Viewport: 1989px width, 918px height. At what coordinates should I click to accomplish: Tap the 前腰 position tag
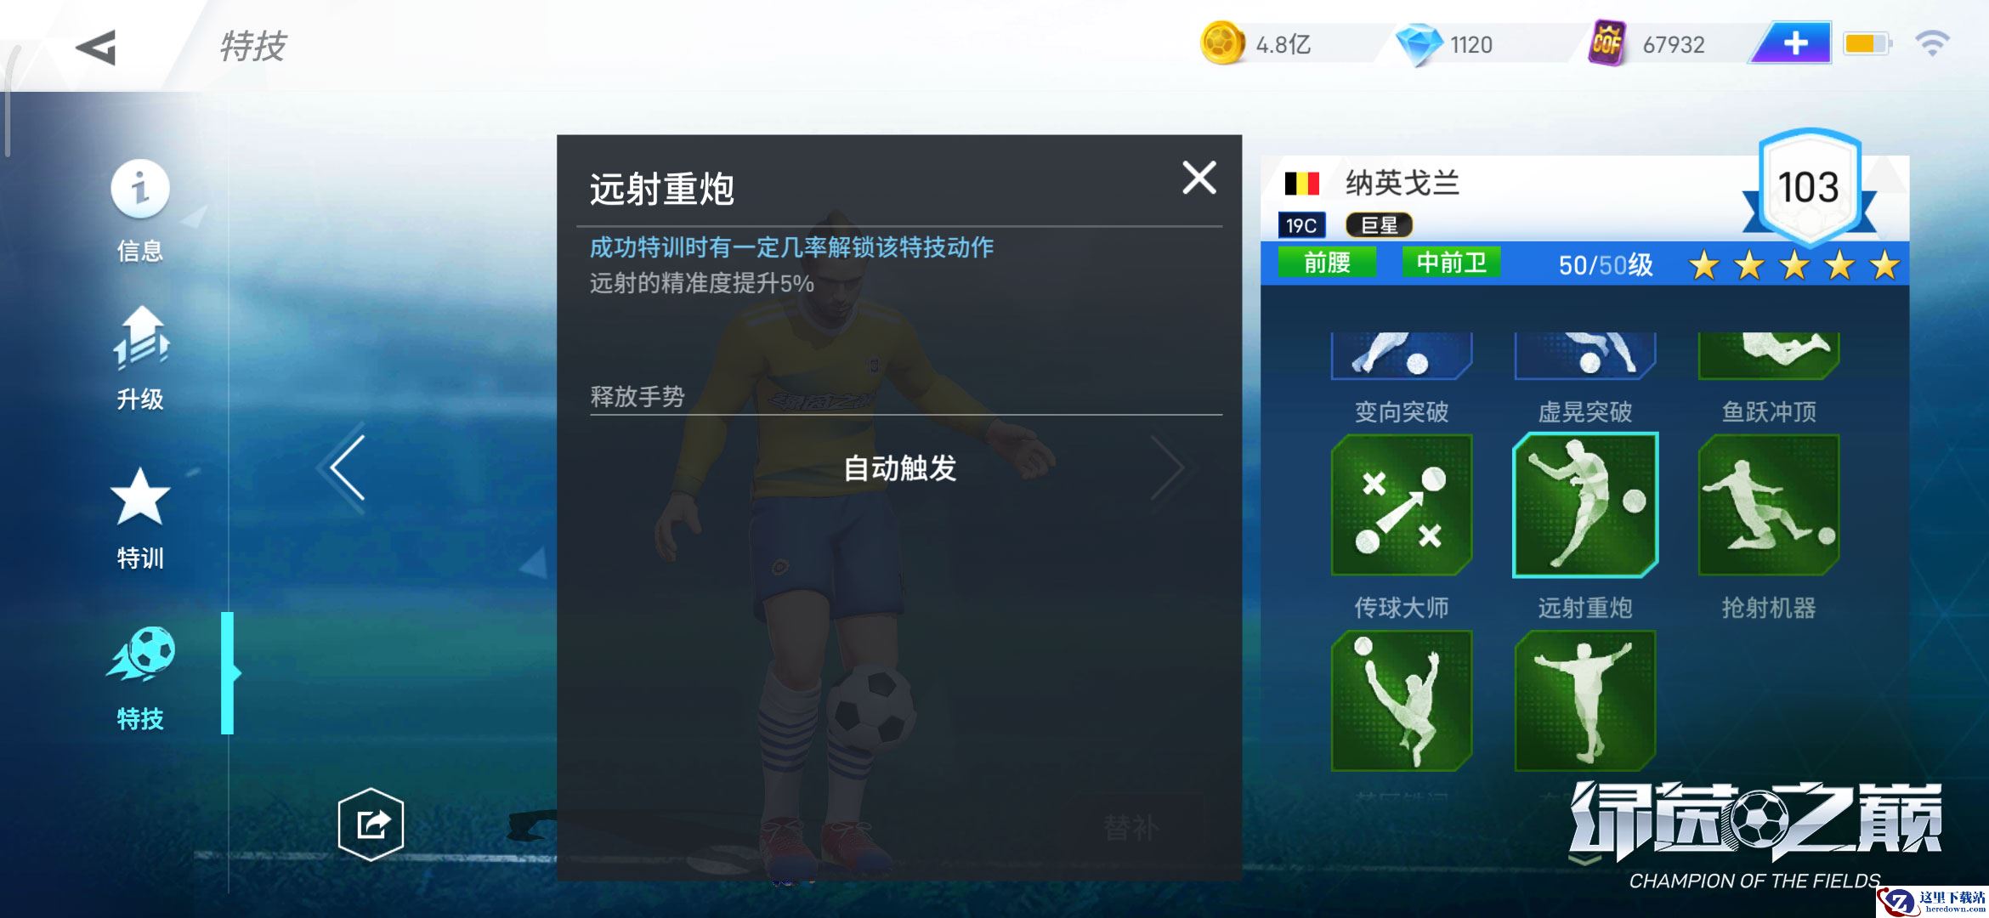[1327, 263]
